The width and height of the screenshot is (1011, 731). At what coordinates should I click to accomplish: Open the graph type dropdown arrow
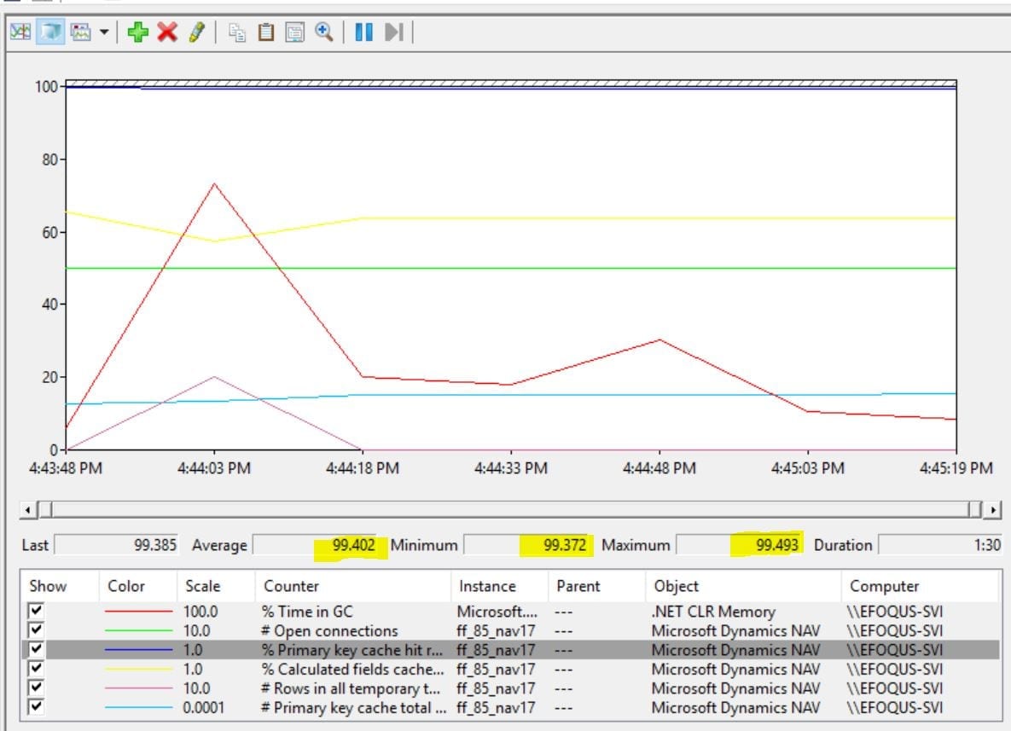point(104,32)
